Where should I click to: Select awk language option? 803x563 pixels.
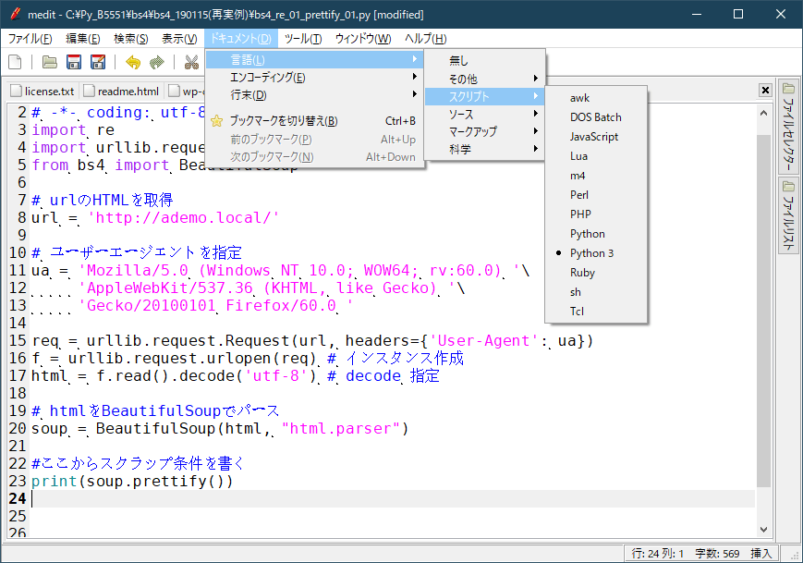click(x=596, y=98)
